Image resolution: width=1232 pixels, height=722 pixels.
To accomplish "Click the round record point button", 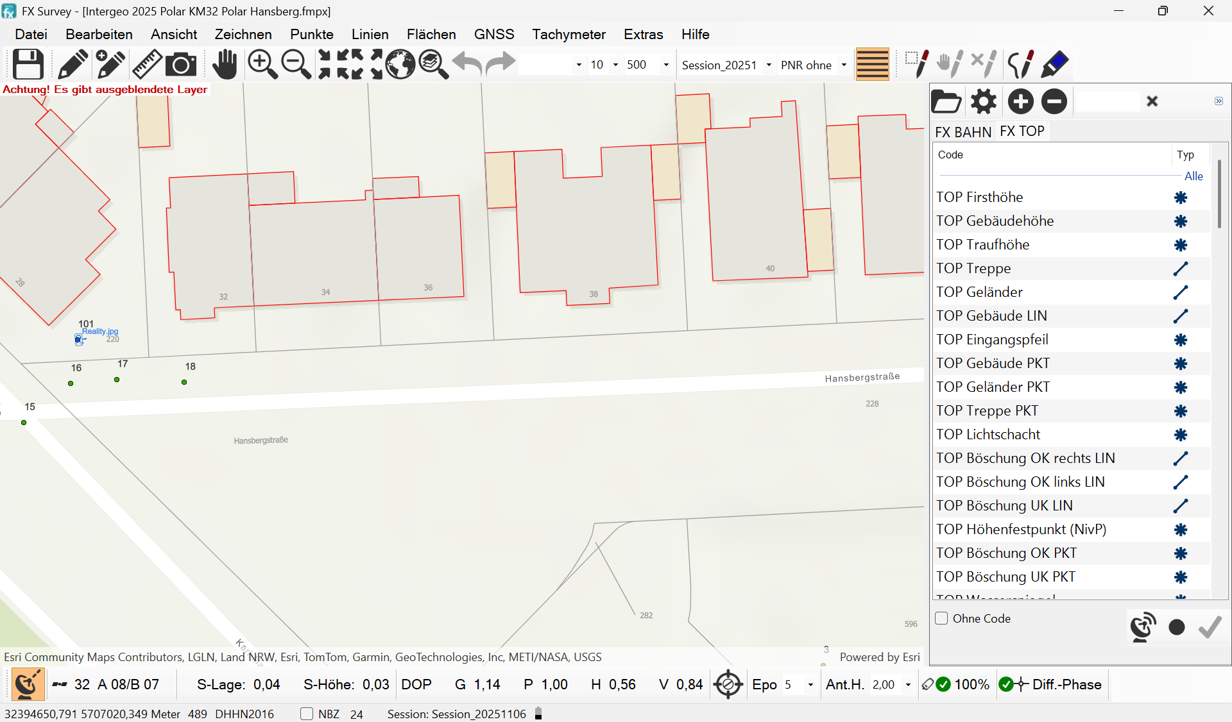I will 1176,627.
